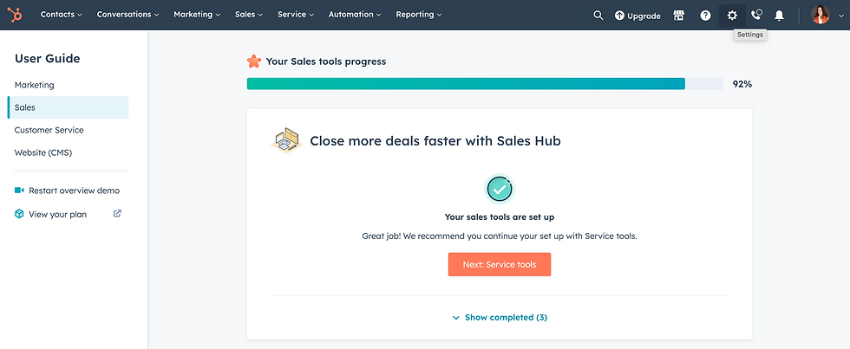
Task: Open the Conversations menu
Action: click(128, 15)
